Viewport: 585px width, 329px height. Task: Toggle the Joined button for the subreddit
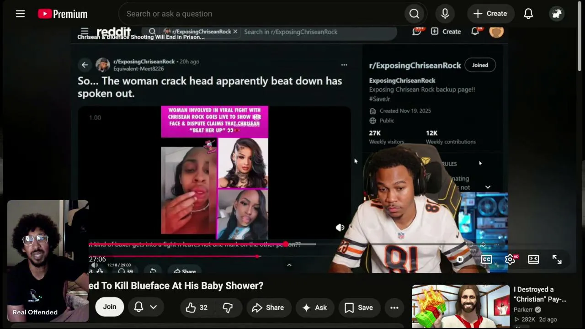480,65
